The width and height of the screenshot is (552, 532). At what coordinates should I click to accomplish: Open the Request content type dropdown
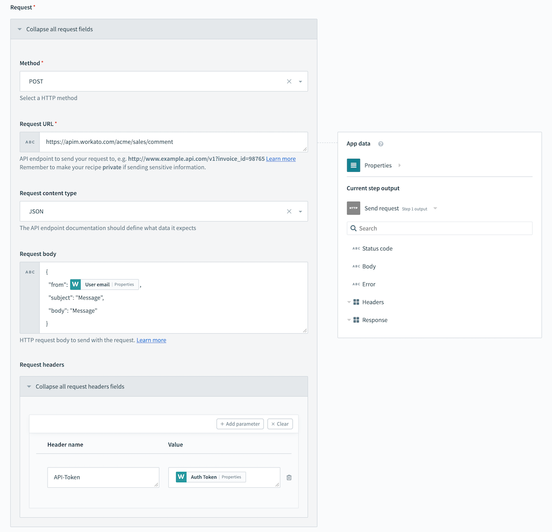click(x=300, y=211)
